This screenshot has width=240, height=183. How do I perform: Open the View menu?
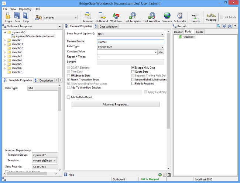13,9
